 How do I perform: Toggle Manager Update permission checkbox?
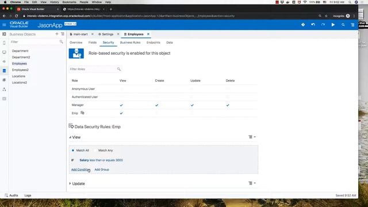192,105
